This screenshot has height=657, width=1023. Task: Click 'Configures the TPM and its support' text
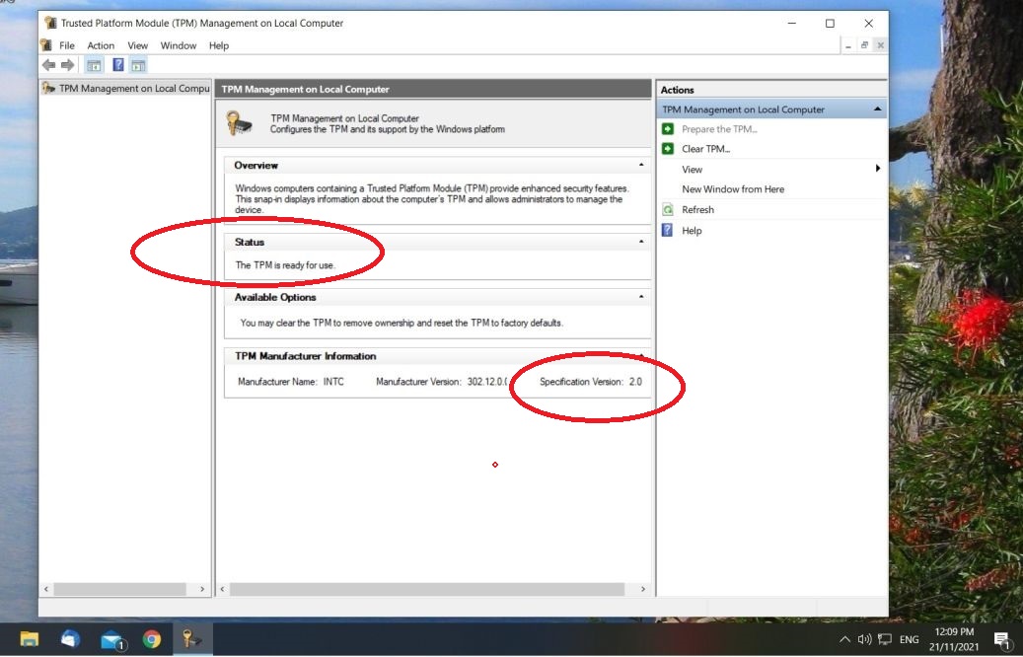click(x=387, y=129)
